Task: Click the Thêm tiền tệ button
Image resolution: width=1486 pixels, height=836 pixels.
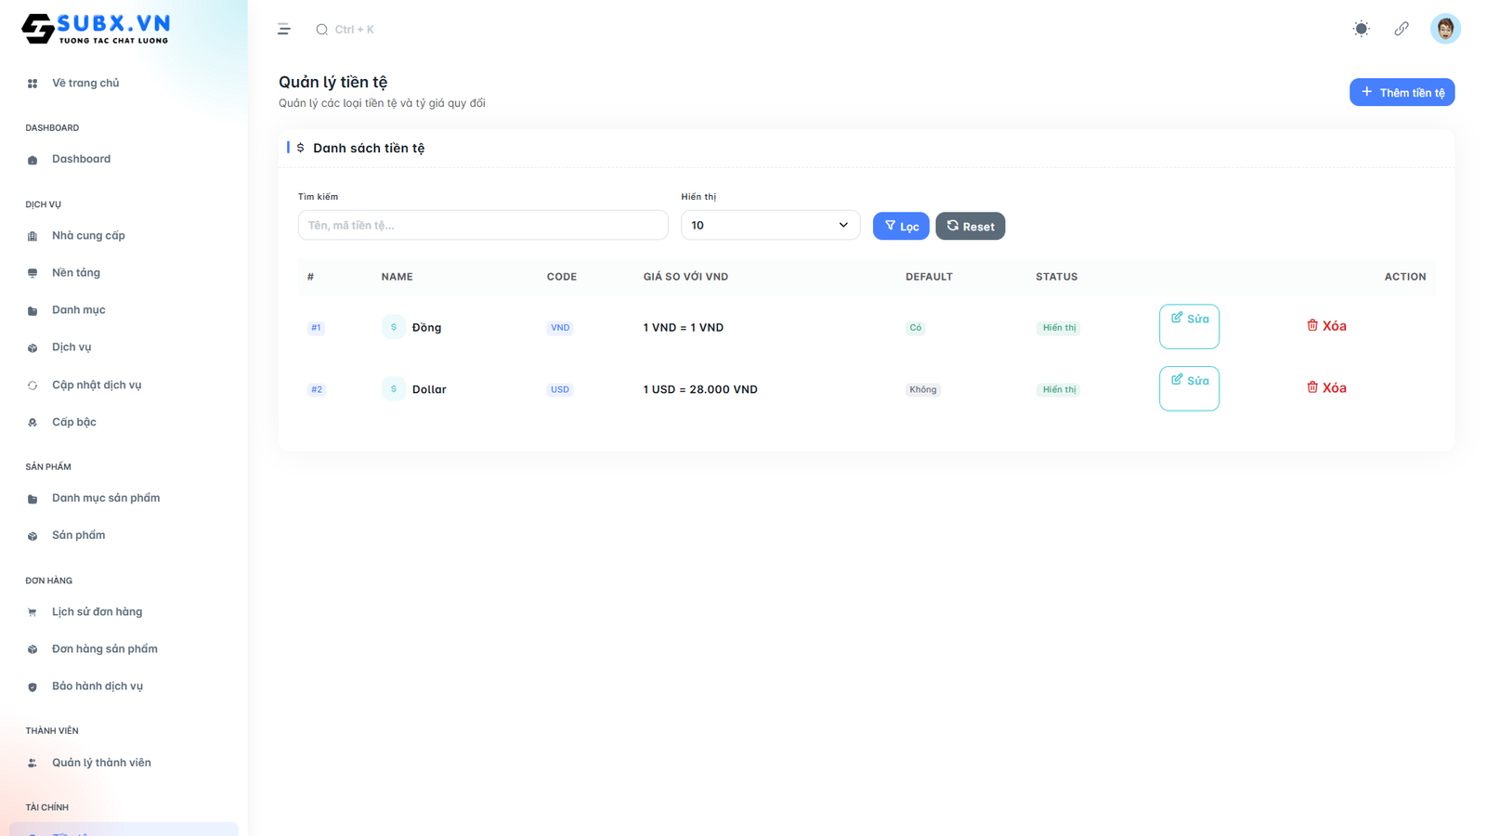Action: [1401, 92]
